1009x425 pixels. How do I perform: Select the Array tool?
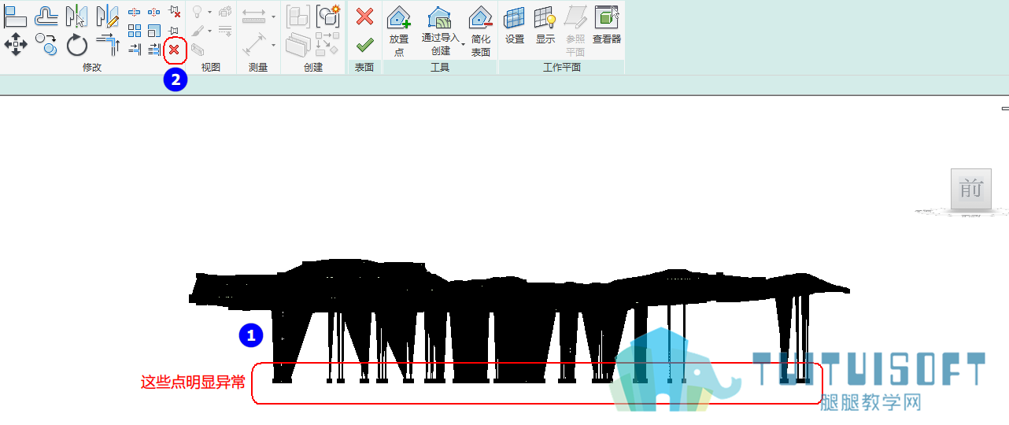click(135, 30)
